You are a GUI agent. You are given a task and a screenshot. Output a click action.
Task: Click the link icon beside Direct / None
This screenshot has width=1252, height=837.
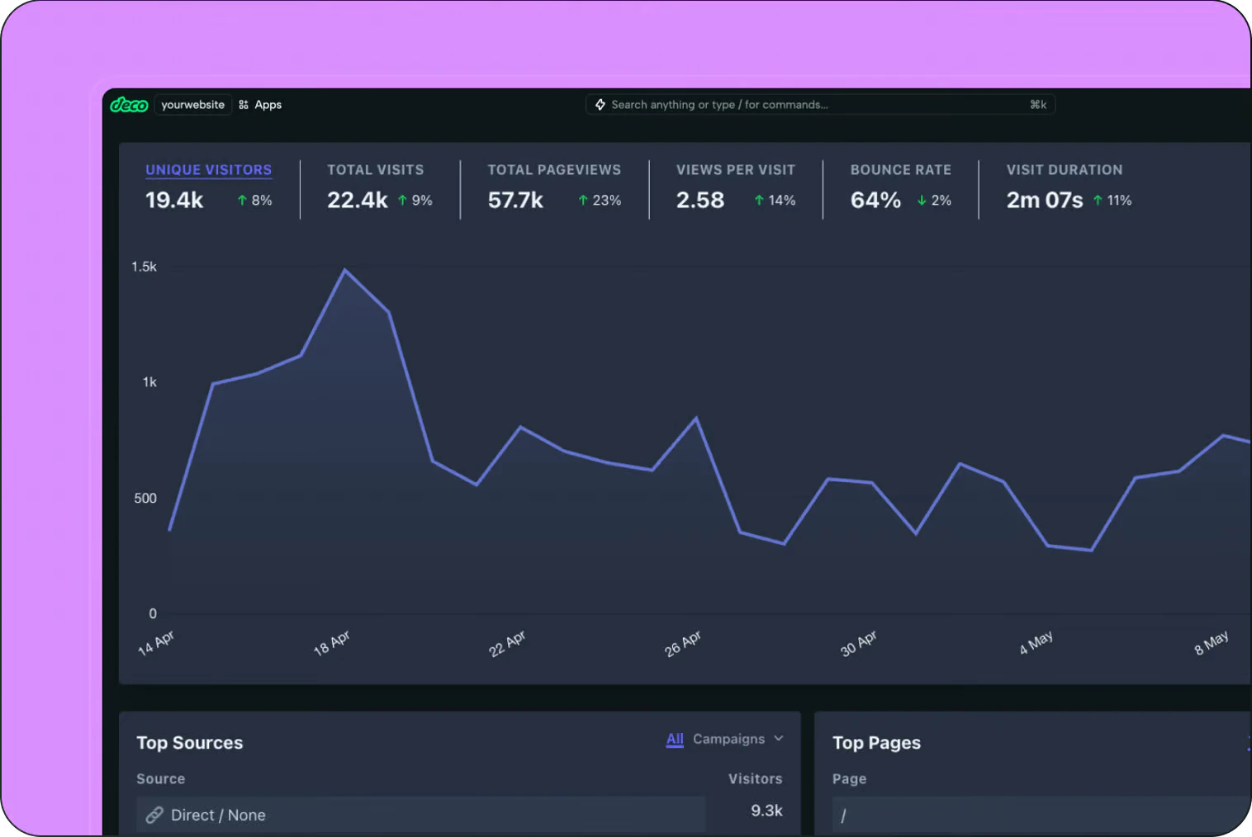pos(154,815)
